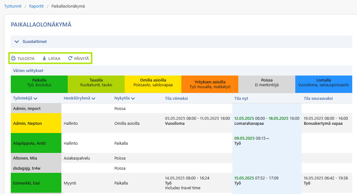Click Hallinto group for Alapiippola, Antti

[71, 143]
